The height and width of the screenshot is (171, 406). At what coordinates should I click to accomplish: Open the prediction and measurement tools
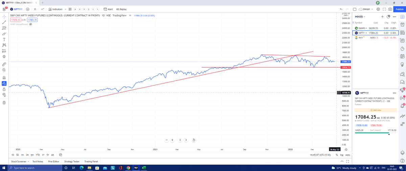click(x=4, y=51)
